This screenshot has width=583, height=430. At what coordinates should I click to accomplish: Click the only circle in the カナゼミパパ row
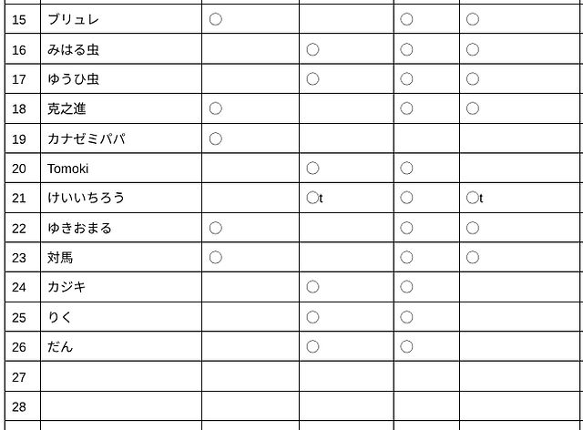[216, 138]
